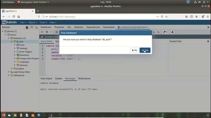Open the save options dropdown arrow

pyautogui.click(x=51, y=32)
